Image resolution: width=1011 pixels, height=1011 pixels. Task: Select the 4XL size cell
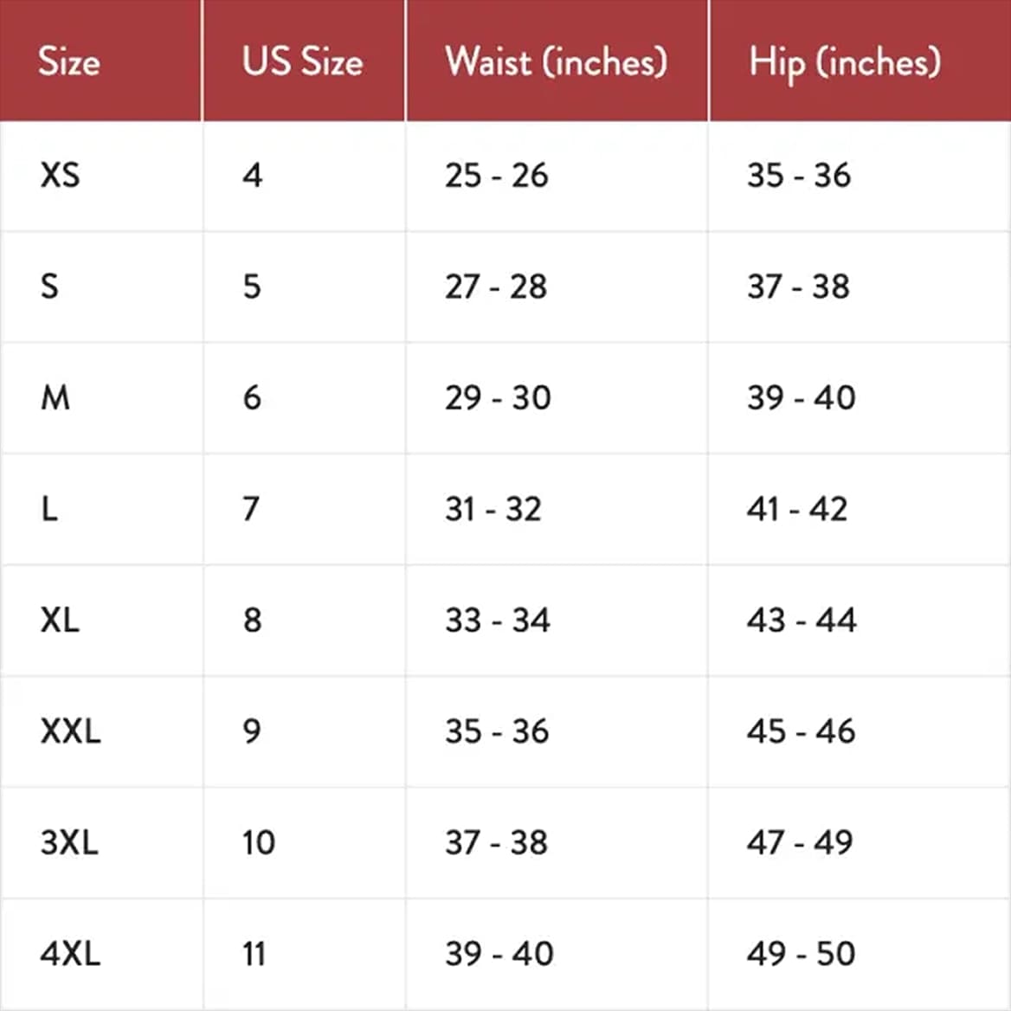click(70, 953)
